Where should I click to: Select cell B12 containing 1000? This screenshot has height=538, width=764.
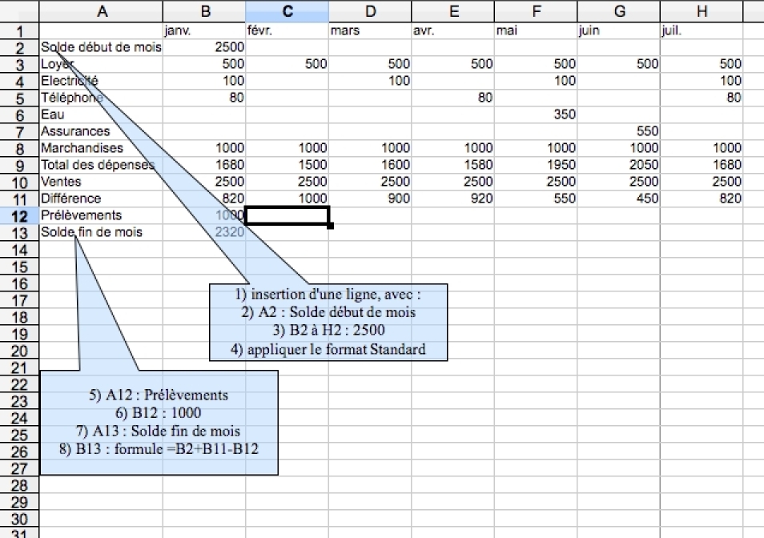pos(226,215)
